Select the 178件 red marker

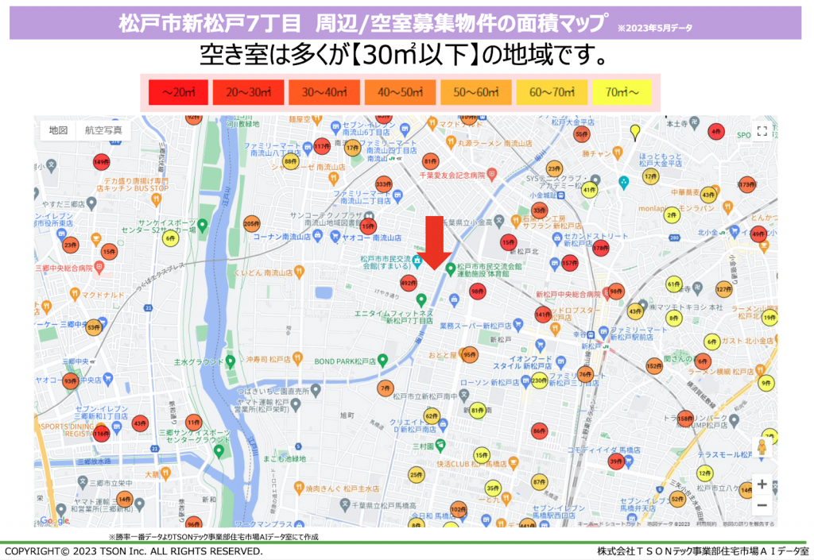[x=600, y=248]
